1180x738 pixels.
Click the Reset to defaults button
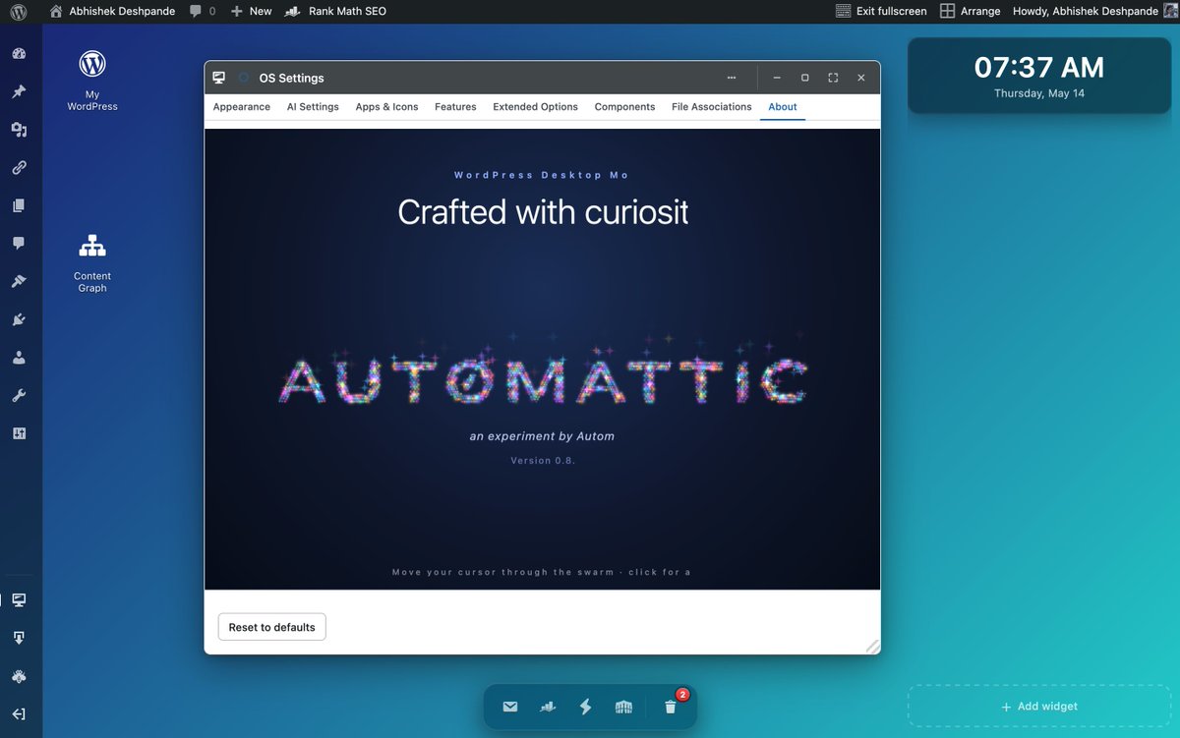(271, 627)
